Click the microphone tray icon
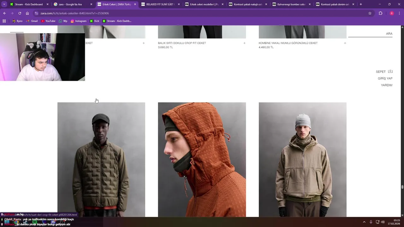The height and width of the screenshot is (227, 404). (371, 222)
